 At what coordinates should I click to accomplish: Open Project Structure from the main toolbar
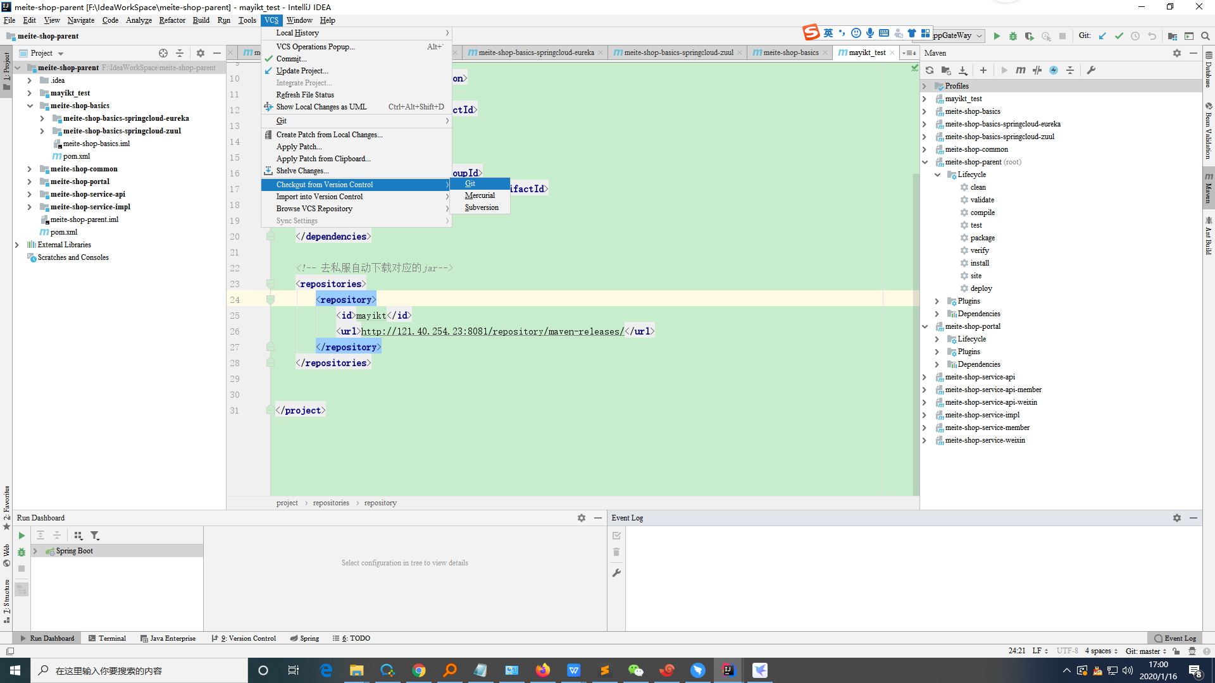pyautogui.click(x=1173, y=36)
